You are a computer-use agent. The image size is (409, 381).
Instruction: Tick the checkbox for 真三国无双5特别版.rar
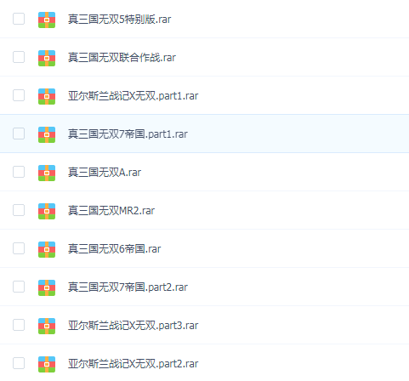tap(19, 19)
